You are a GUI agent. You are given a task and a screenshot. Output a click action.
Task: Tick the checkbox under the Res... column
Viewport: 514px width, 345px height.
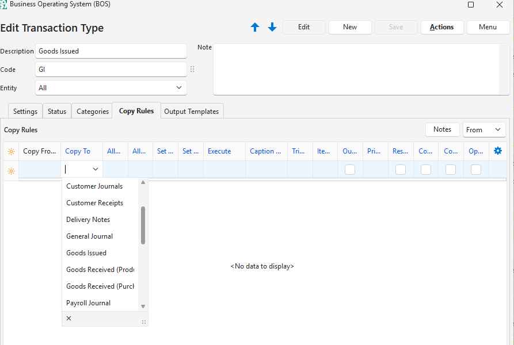point(401,170)
